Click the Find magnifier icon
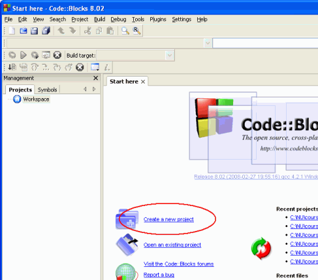 125,31
